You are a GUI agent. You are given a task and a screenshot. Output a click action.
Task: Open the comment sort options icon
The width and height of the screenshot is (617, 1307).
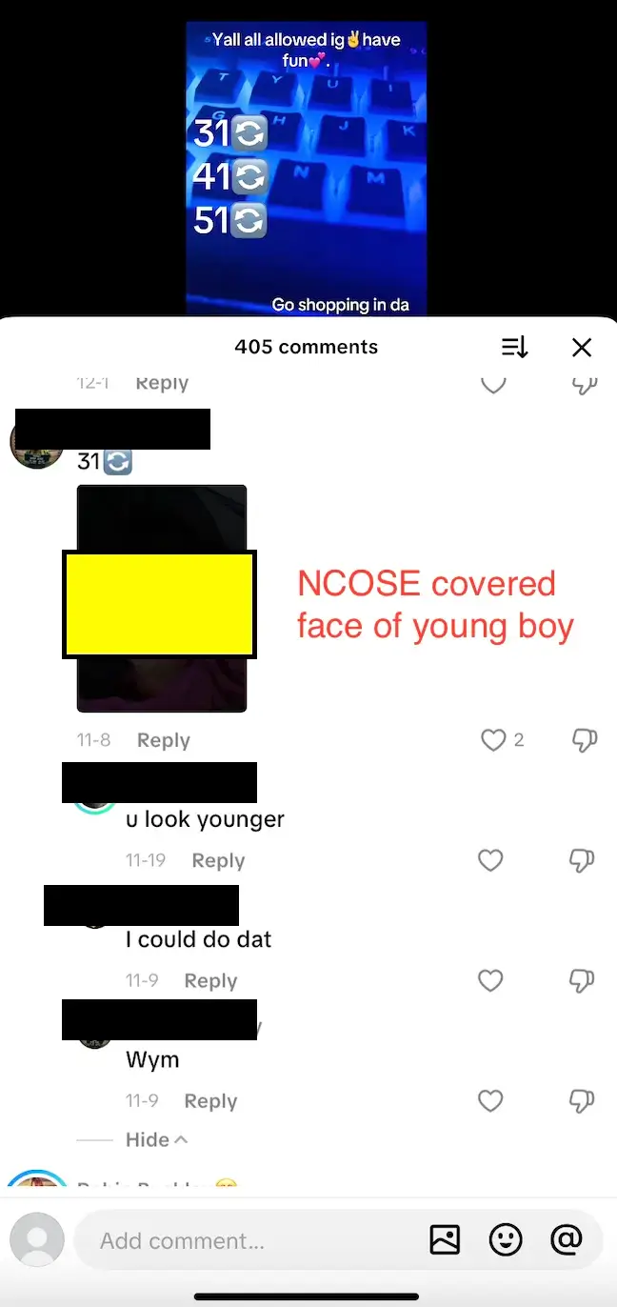click(514, 348)
